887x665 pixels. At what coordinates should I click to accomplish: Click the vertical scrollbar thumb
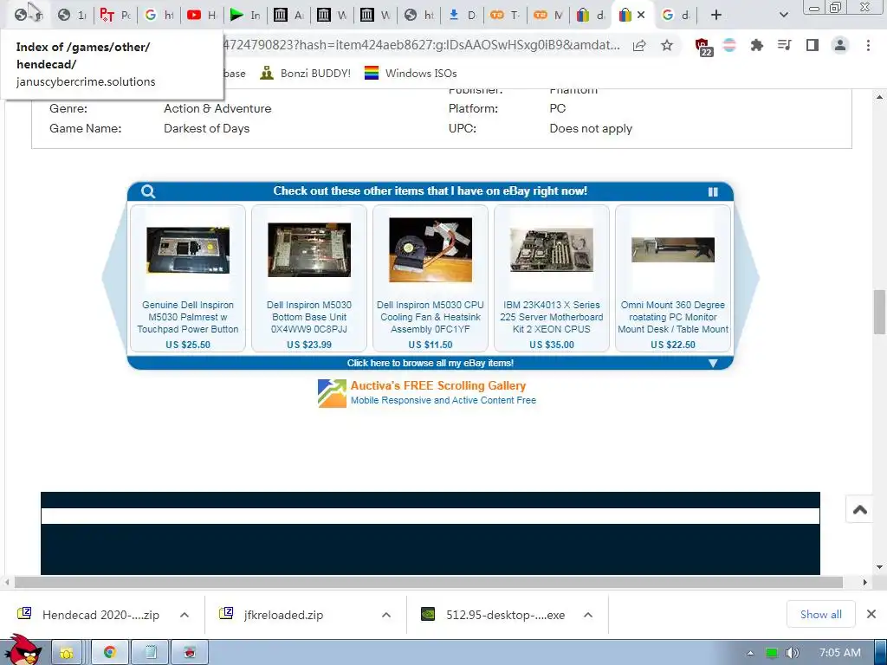coord(879,312)
